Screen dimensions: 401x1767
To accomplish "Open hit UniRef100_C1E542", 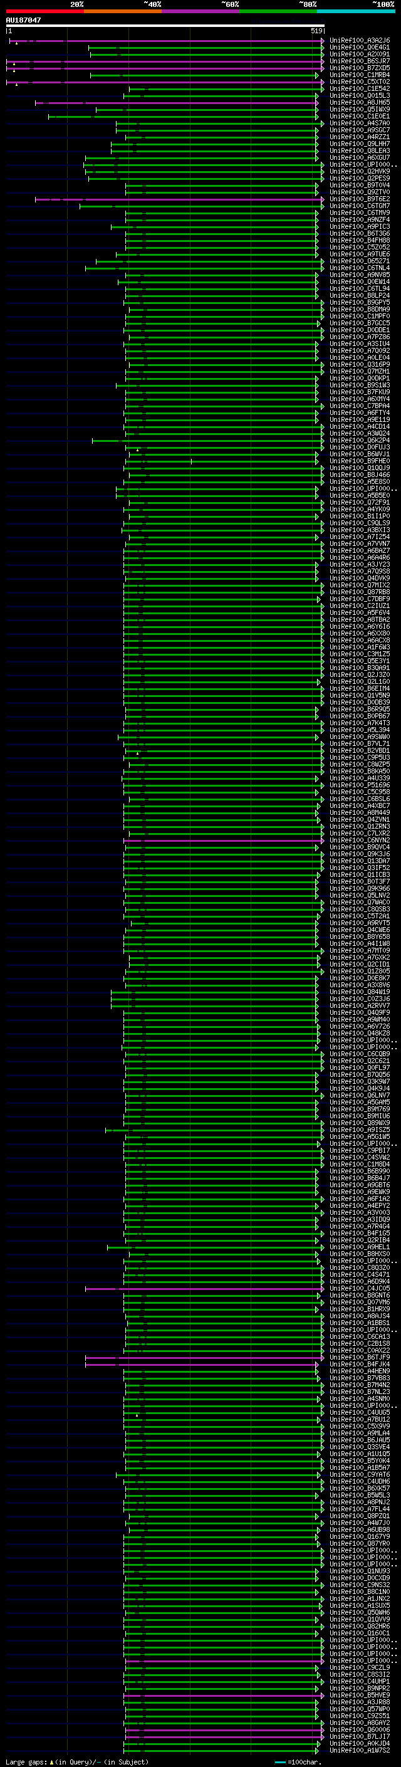I will pos(359,88).
